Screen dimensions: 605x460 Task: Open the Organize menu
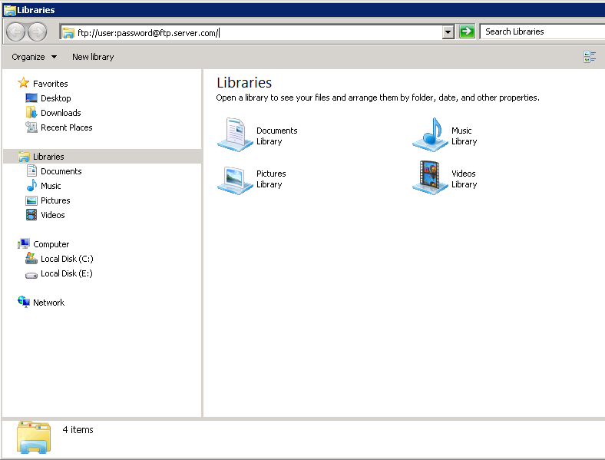[x=34, y=57]
